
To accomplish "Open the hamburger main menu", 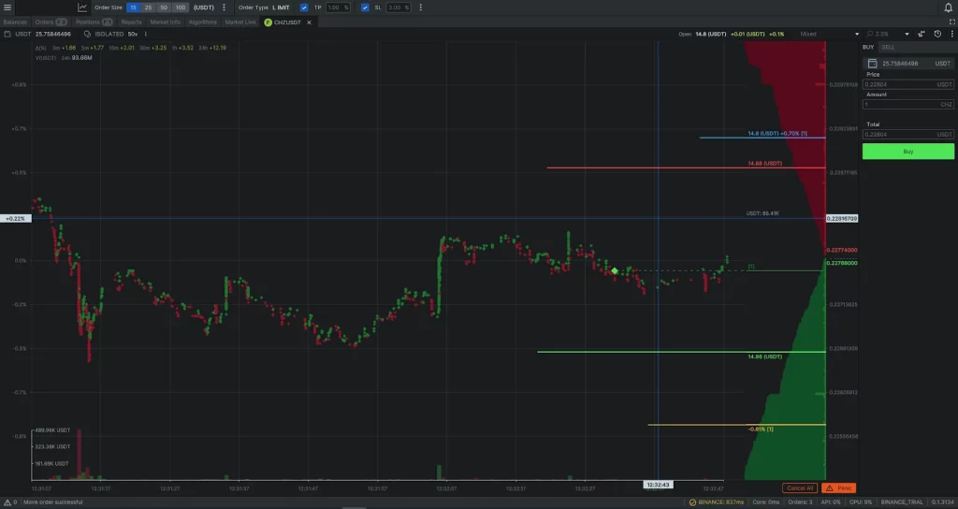I will pos(7,7).
